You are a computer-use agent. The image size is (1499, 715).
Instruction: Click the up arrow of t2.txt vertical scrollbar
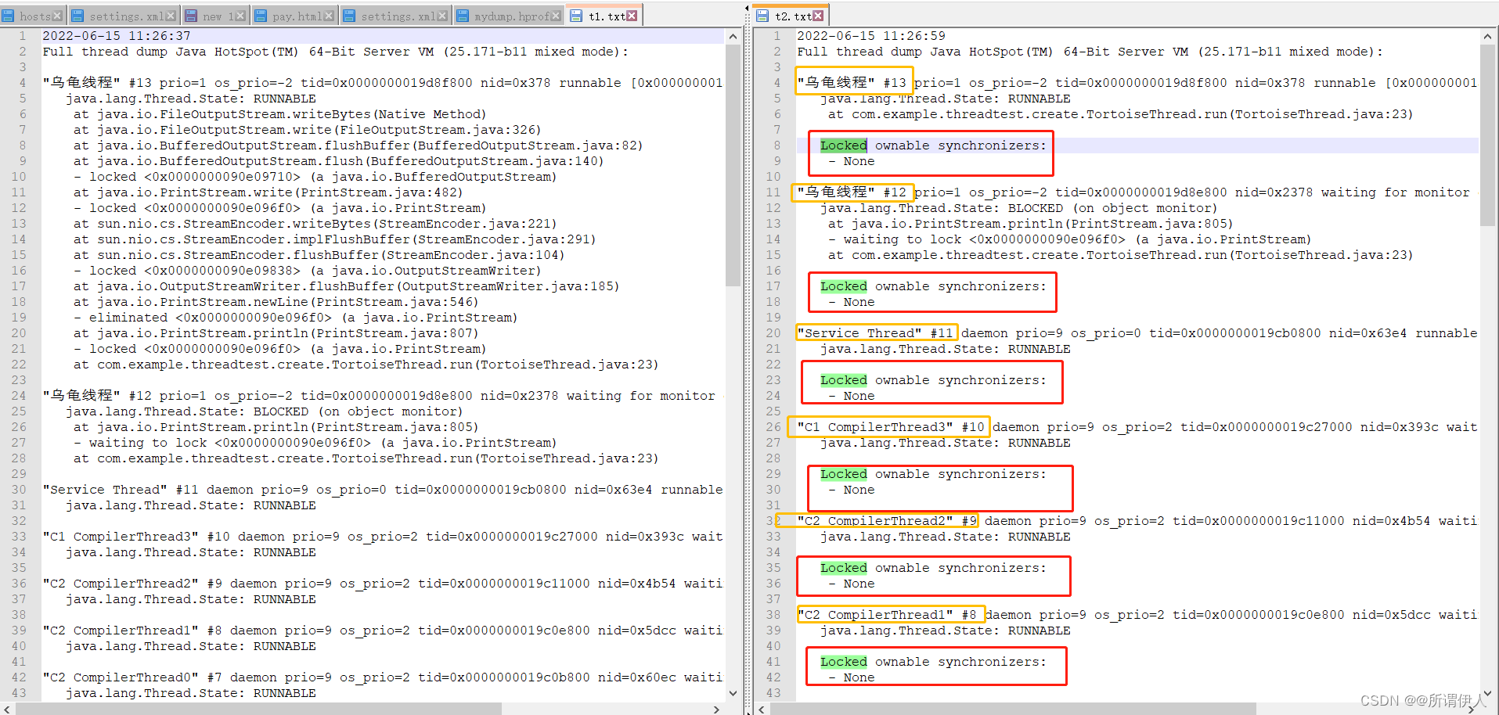tap(1487, 36)
